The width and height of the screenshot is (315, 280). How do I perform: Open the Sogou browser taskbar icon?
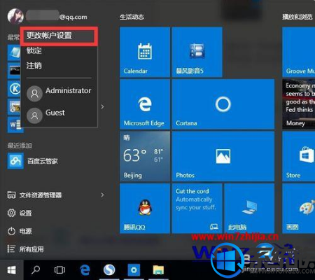tap(109, 270)
